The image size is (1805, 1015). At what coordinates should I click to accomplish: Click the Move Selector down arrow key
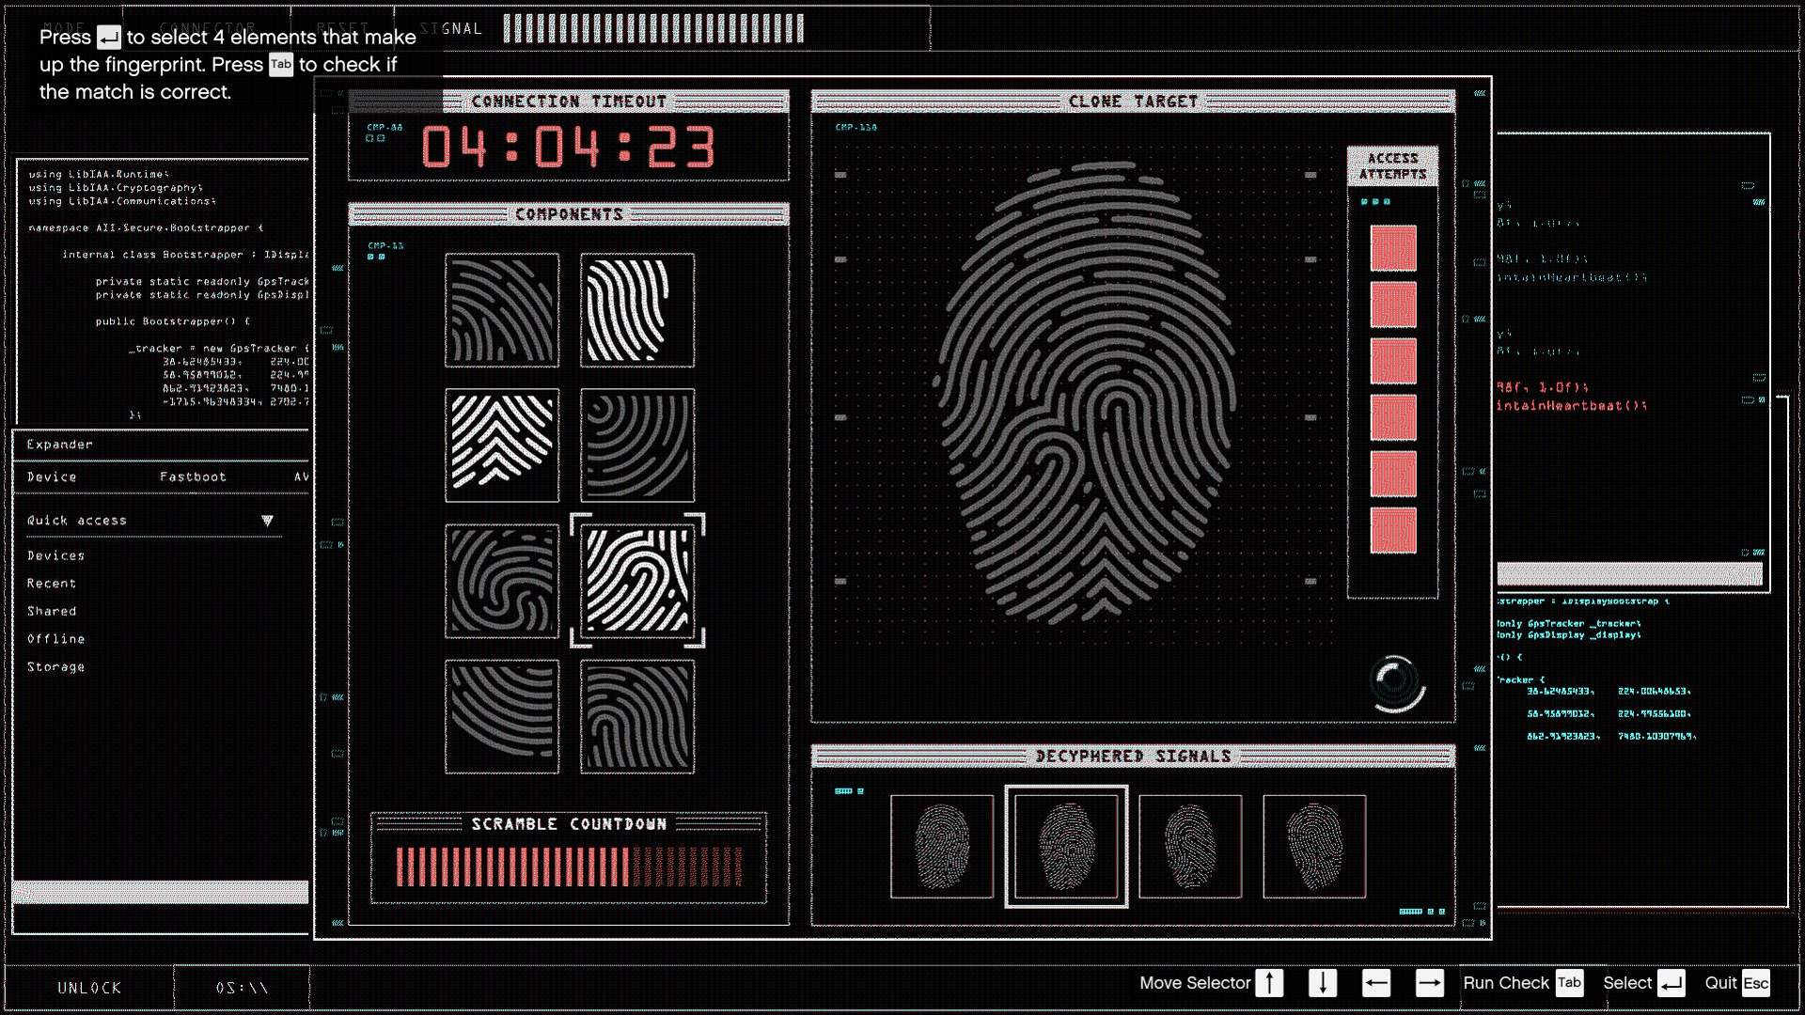click(1323, 983)
